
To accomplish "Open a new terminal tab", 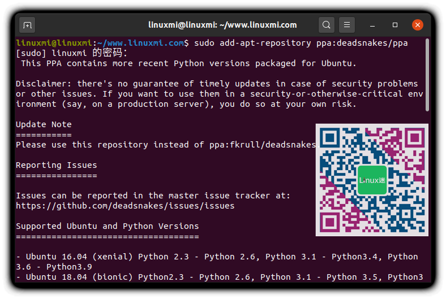I will coord(27,25).
